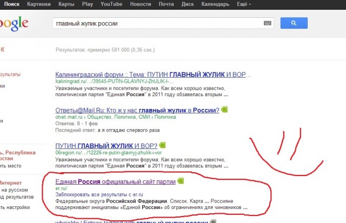This screenshot has height=223, width=346.
Task: Select Поиск in the top navigation bar
Action: click(x=12, y=4)
